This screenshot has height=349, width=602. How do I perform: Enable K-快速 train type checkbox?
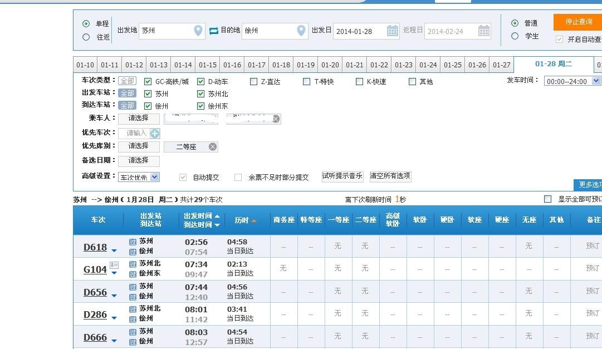[x=359, y=81]
